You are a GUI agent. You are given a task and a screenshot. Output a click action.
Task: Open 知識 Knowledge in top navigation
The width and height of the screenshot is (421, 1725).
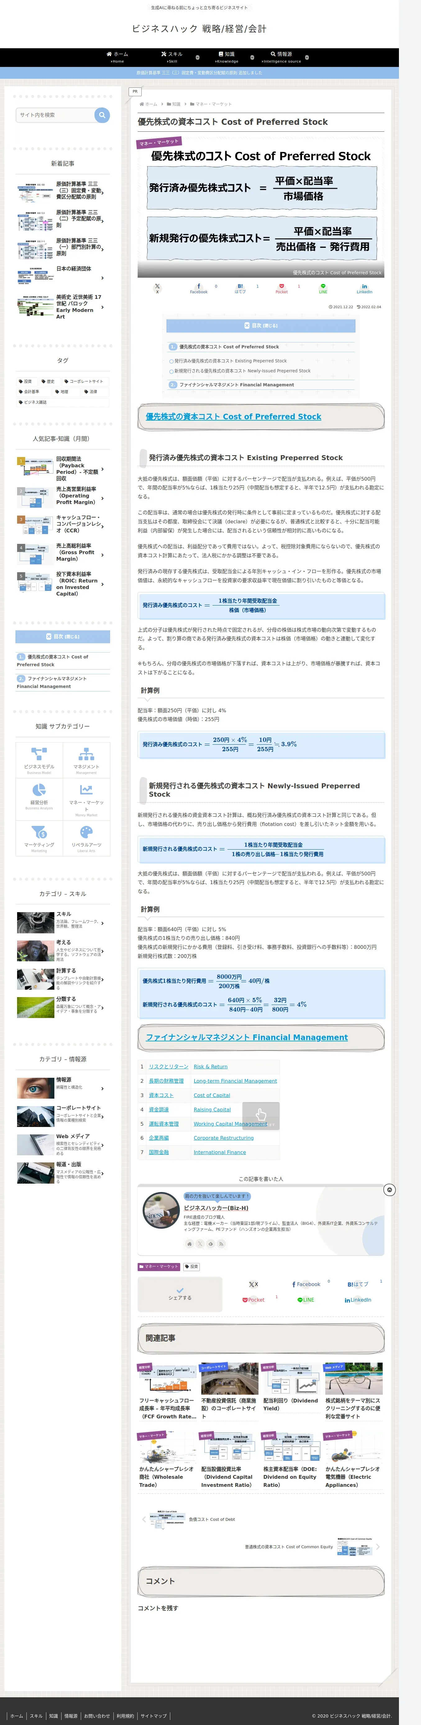[227, 58]
